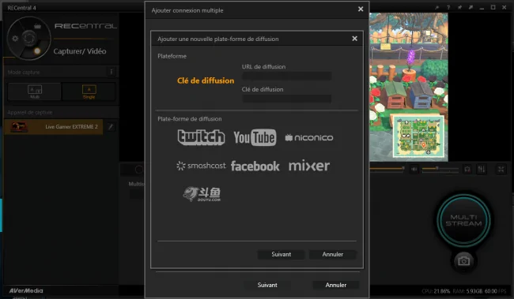Click inner Annuler button
The image size is (514, 299).
(332, 254)
